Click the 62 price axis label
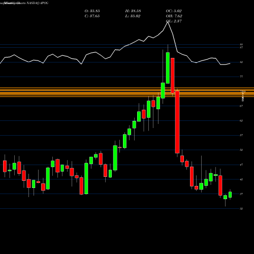Screen dimensions: 254x254 click(x=241, y=120)
